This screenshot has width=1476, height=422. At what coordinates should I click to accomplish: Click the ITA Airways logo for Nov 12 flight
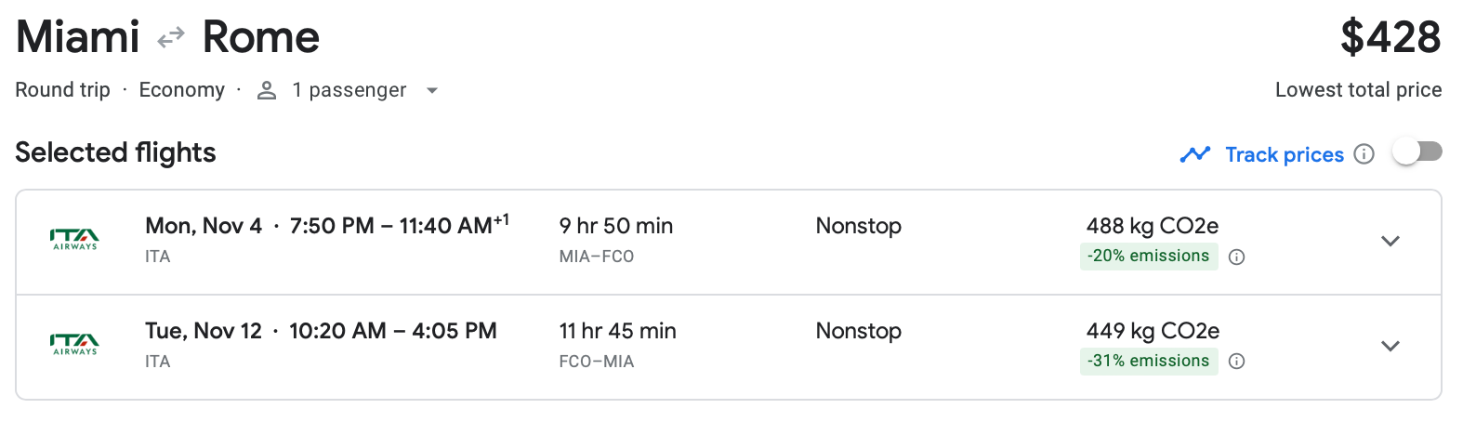point(74,345)
